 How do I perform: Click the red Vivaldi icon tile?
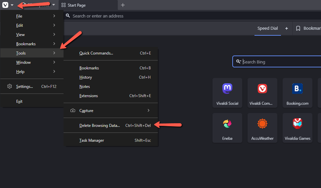click(x=262, y=89)
